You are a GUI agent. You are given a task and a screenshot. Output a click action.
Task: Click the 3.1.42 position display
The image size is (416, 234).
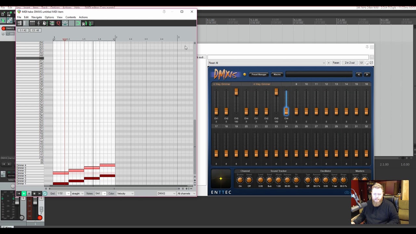(x=23, y=30)
